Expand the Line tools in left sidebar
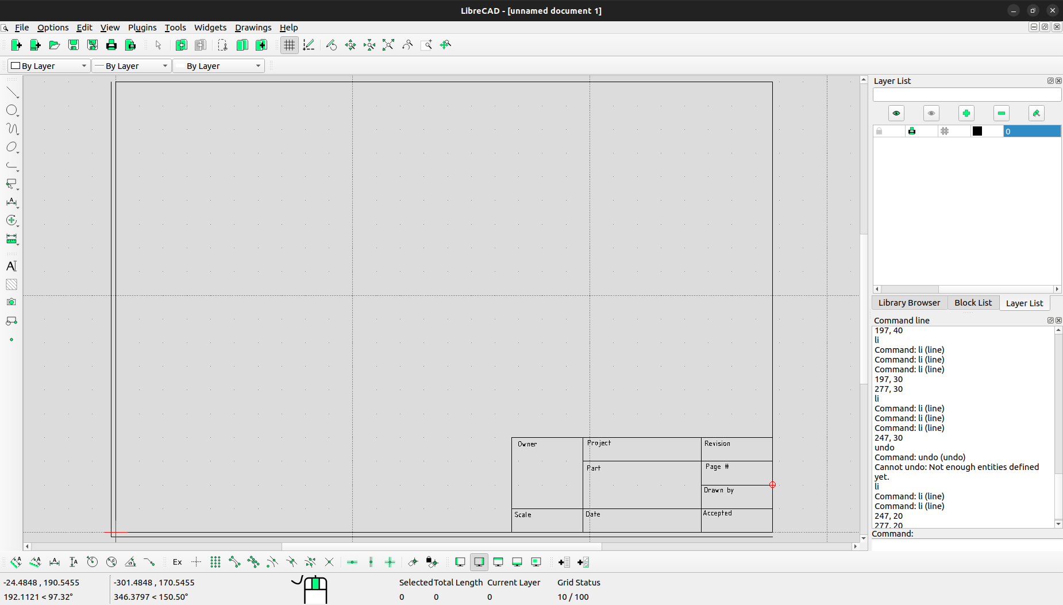1063x605 pixels. tap(12, 93)
